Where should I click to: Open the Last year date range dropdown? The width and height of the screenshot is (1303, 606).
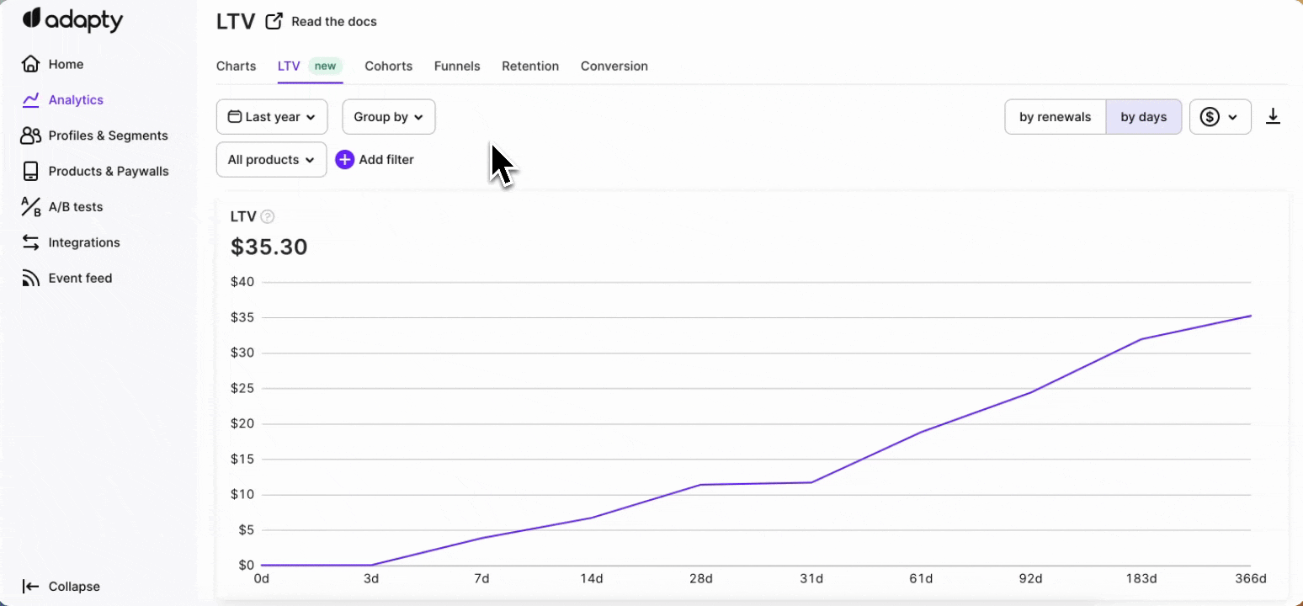[x=272, y=117]
